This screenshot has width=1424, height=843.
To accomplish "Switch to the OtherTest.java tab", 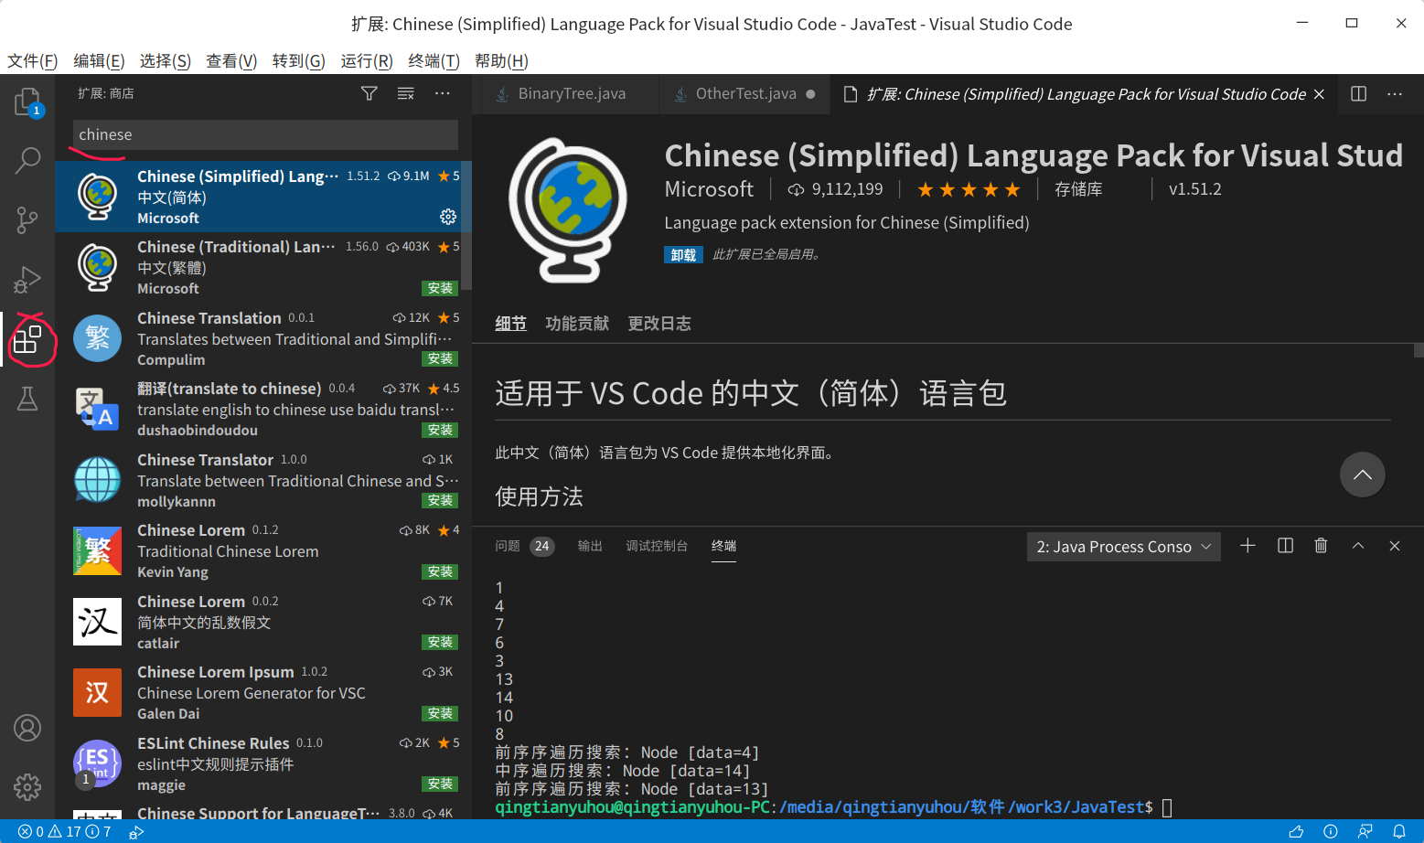I will point(744,94).
